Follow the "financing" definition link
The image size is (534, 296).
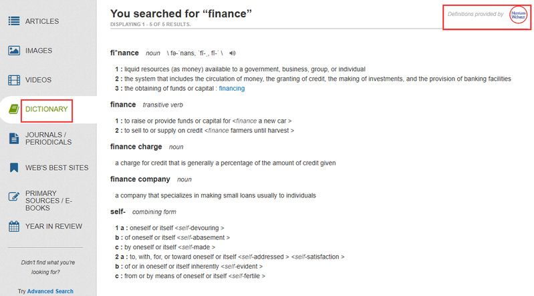(x=232, y=88)
